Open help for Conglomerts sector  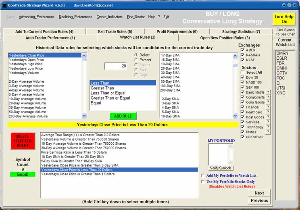click(268, 97)
